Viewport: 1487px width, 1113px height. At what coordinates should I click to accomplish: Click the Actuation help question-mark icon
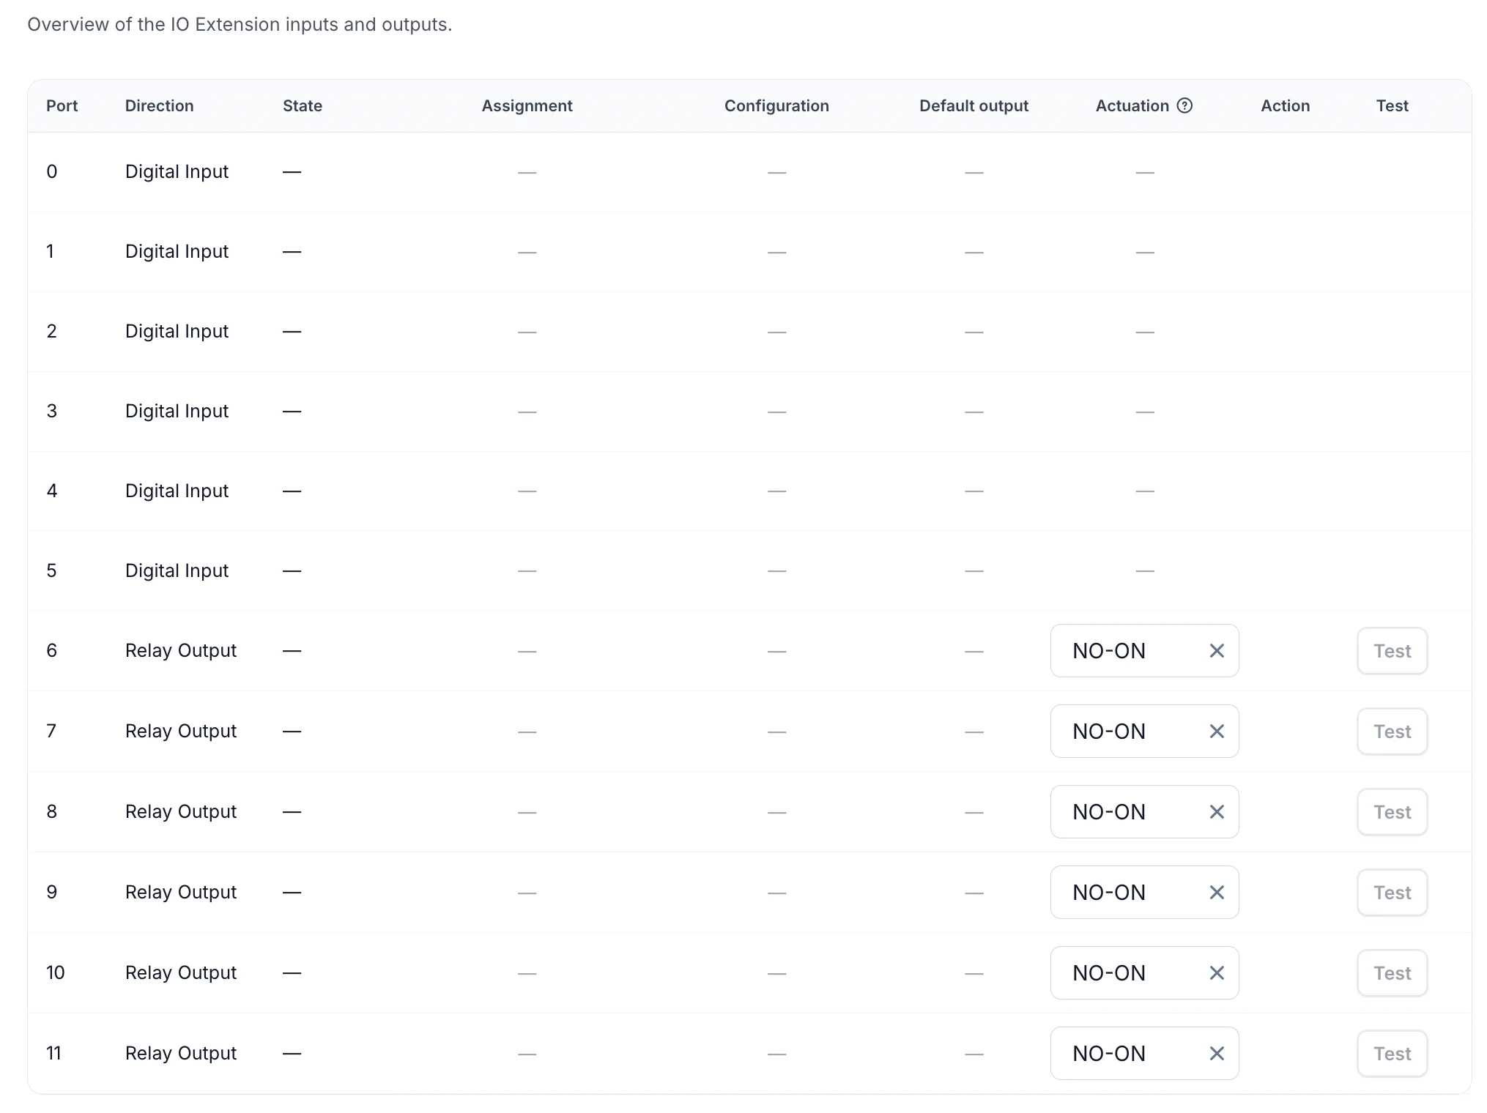coord(1184,105)
